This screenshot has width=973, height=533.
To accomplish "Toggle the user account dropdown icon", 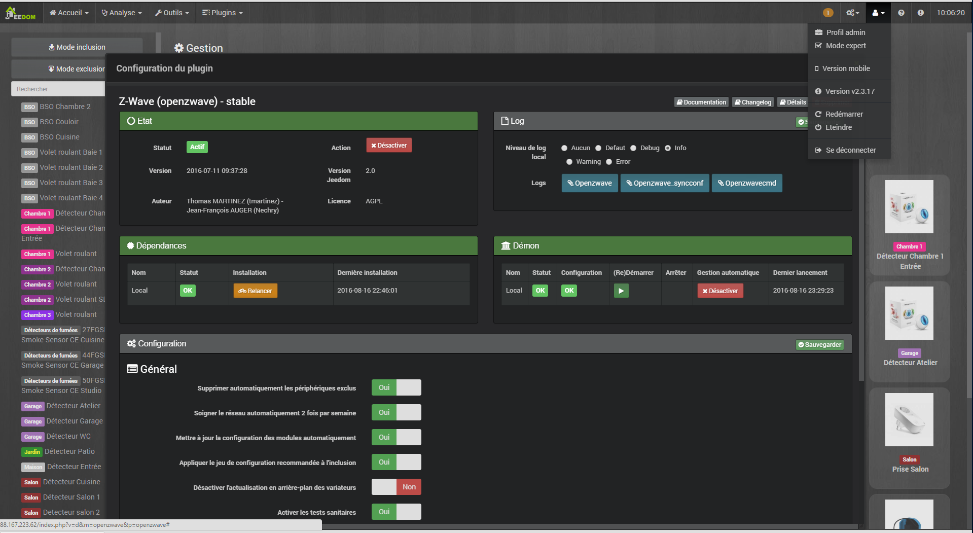I will [878, 13].
